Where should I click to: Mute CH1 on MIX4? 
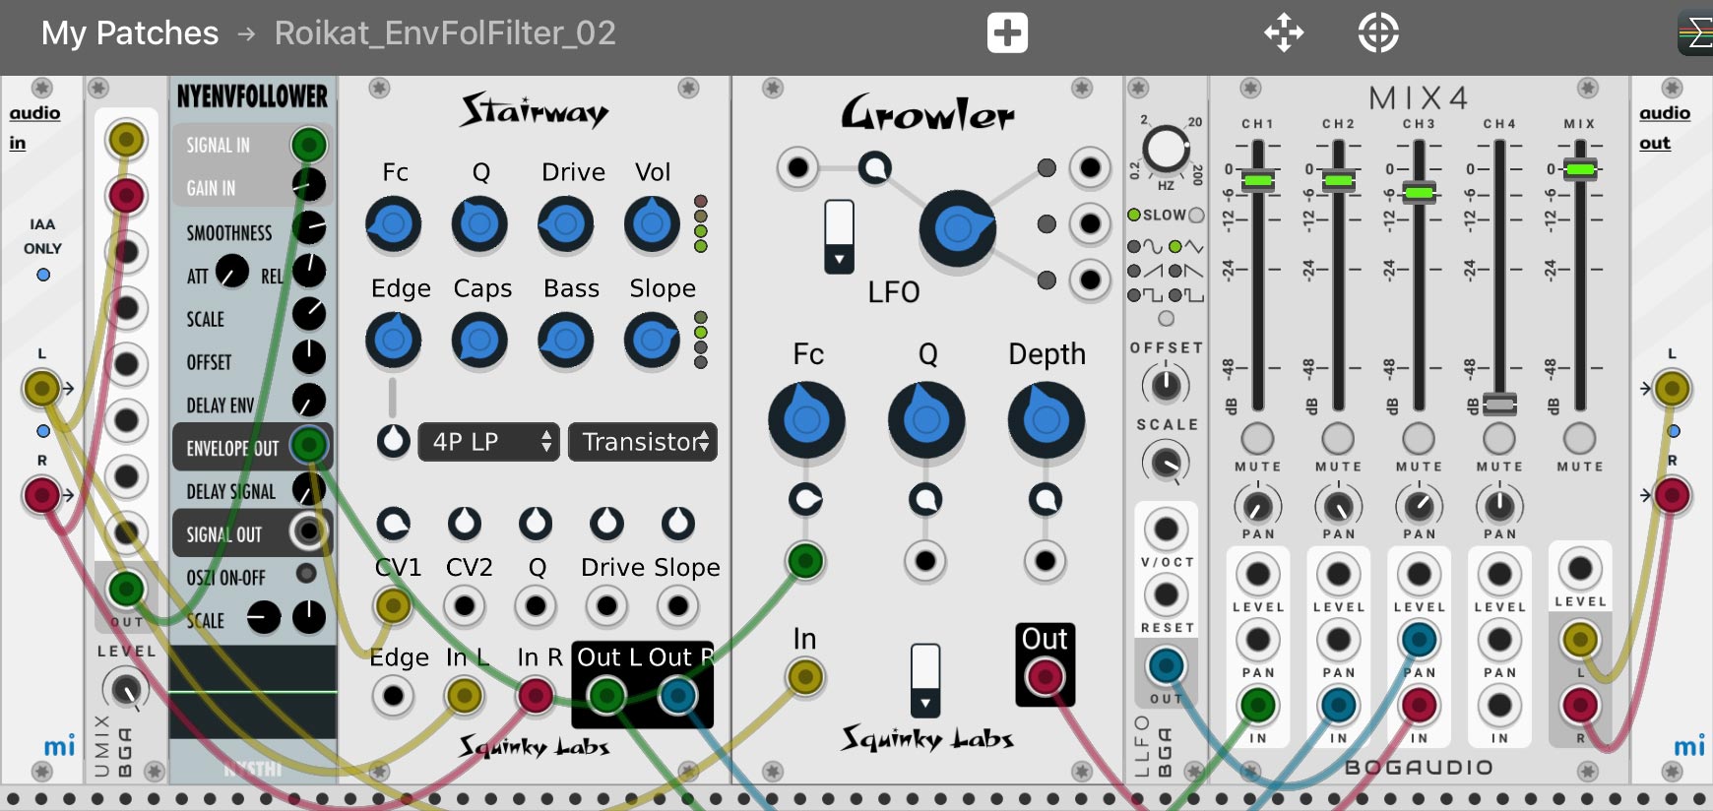(1257, 438)
